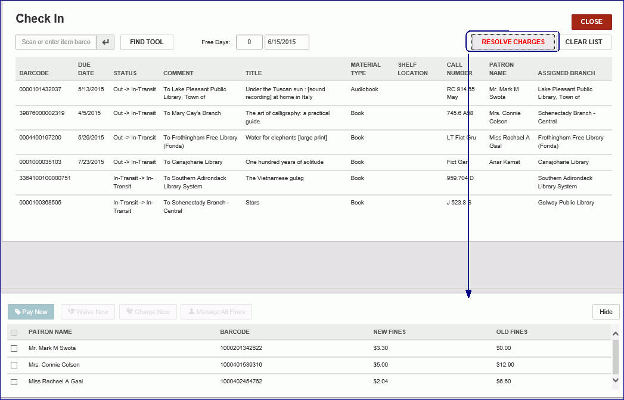Click the Waive New button

click(x=88, y=312)
